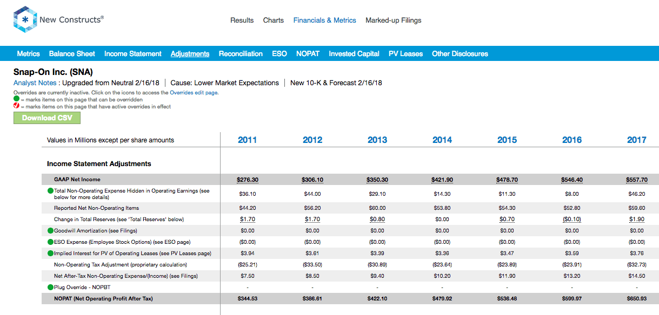Click 2016 Implied Interest value $3.59
The image size is (659, 315).
click(572, 254)
